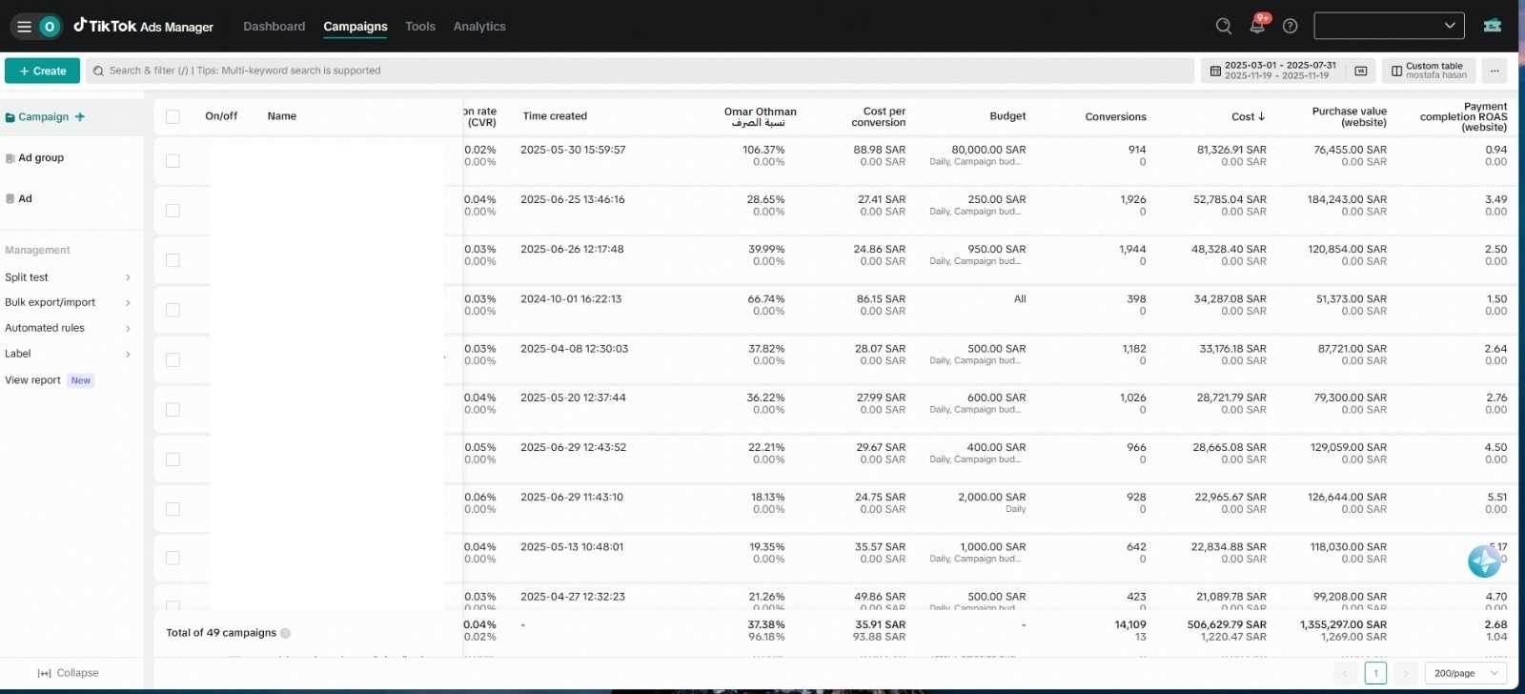
Task: Click the three-dots more options button
Action: (1494, 71)
